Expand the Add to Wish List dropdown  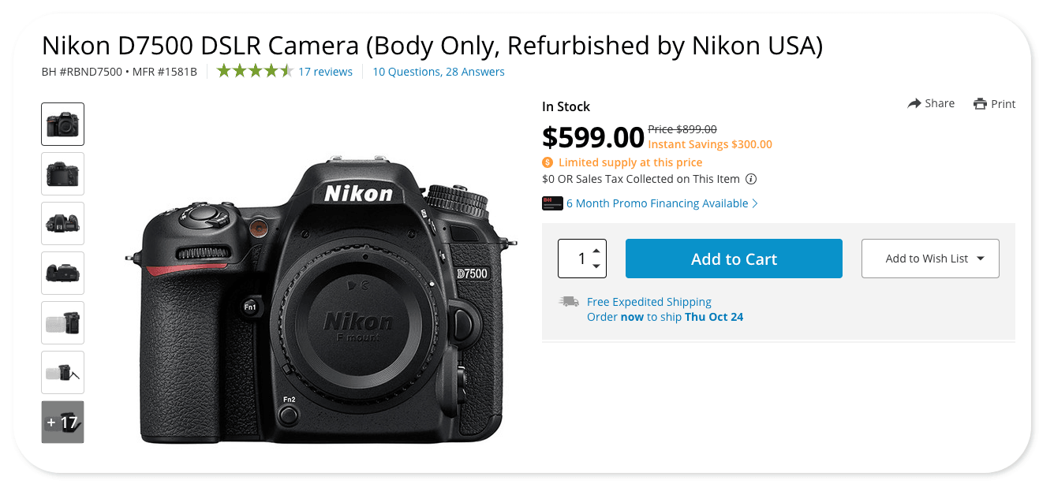coord(980,259)
